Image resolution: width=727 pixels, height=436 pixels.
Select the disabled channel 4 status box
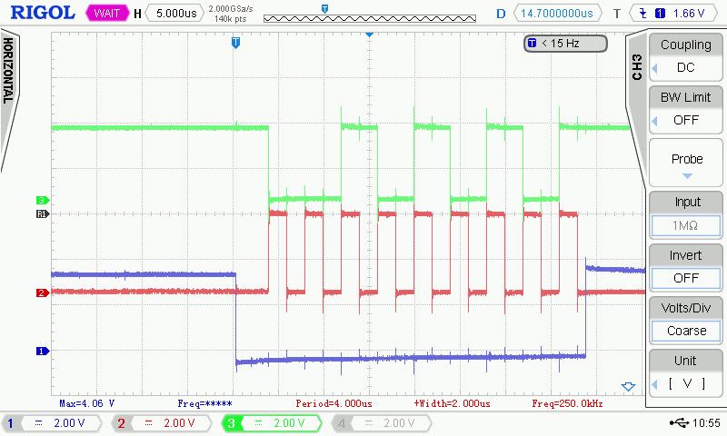tap(382, 423)
